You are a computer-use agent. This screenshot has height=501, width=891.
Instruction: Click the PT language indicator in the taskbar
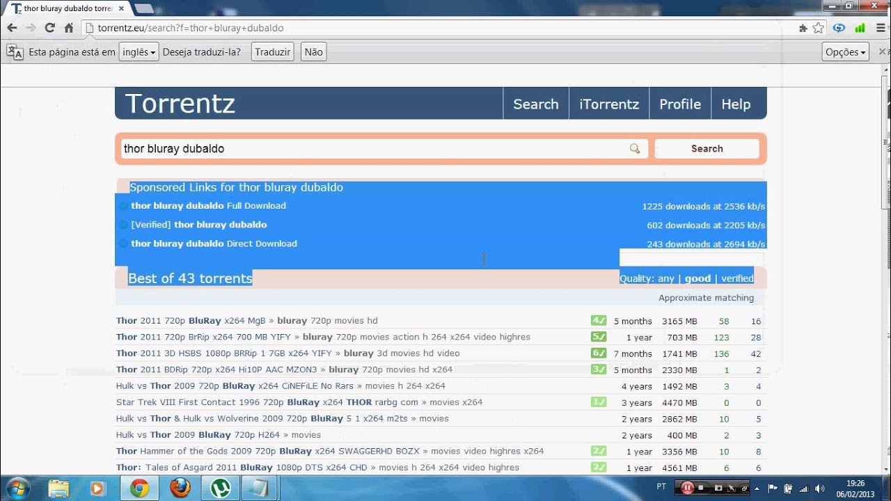click(x=661, y=486)
